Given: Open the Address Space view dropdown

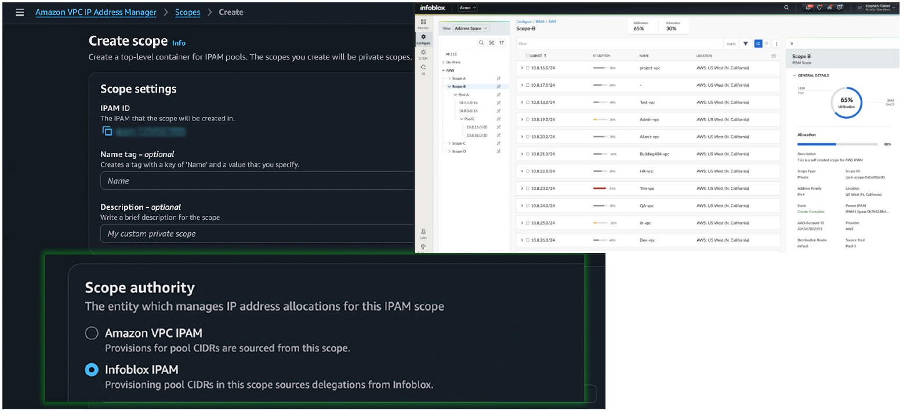Looking at the screenshot, I should pyautogui.click(x=472, y=28).
